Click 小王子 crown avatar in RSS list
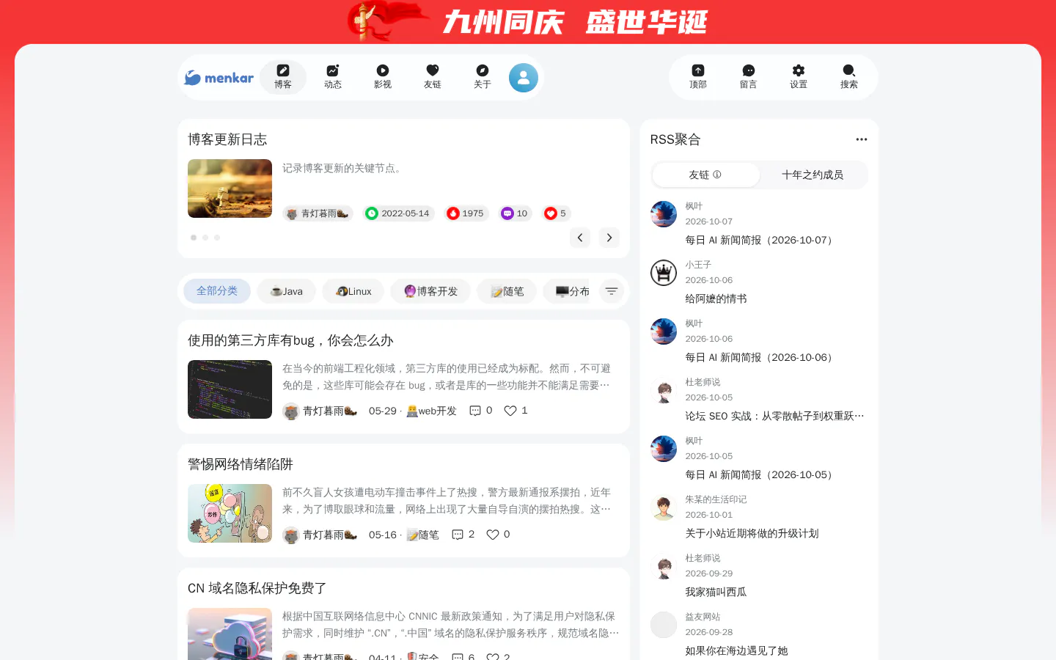Image resolution: width=1056 pixels, height=660 pixels. tap(664, 273)
